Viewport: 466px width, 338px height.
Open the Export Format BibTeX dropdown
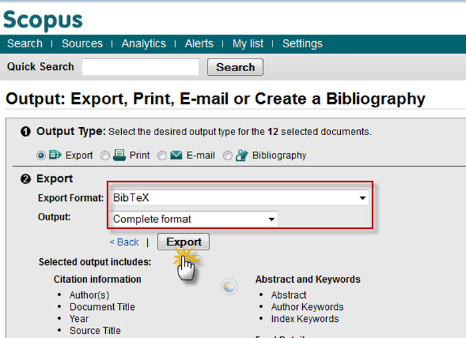tap(239, 198)
